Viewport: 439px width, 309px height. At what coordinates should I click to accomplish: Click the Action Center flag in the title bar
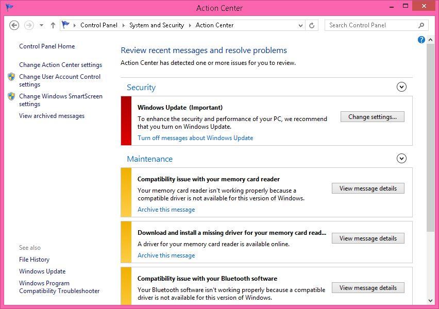[9, 7]
